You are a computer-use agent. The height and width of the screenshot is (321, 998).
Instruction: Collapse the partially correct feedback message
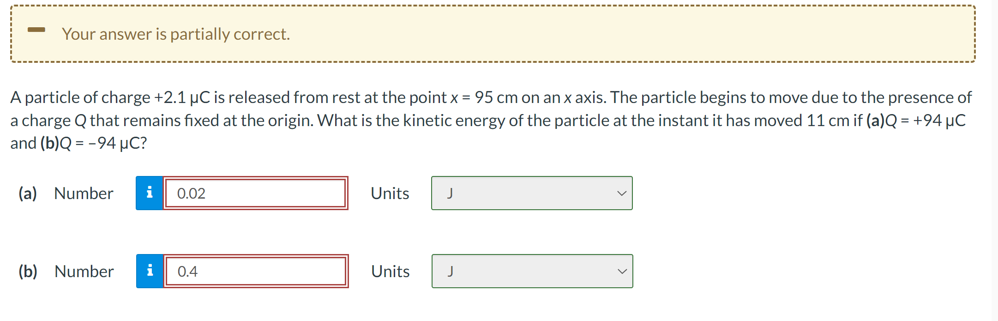click(x=37, y=30)
